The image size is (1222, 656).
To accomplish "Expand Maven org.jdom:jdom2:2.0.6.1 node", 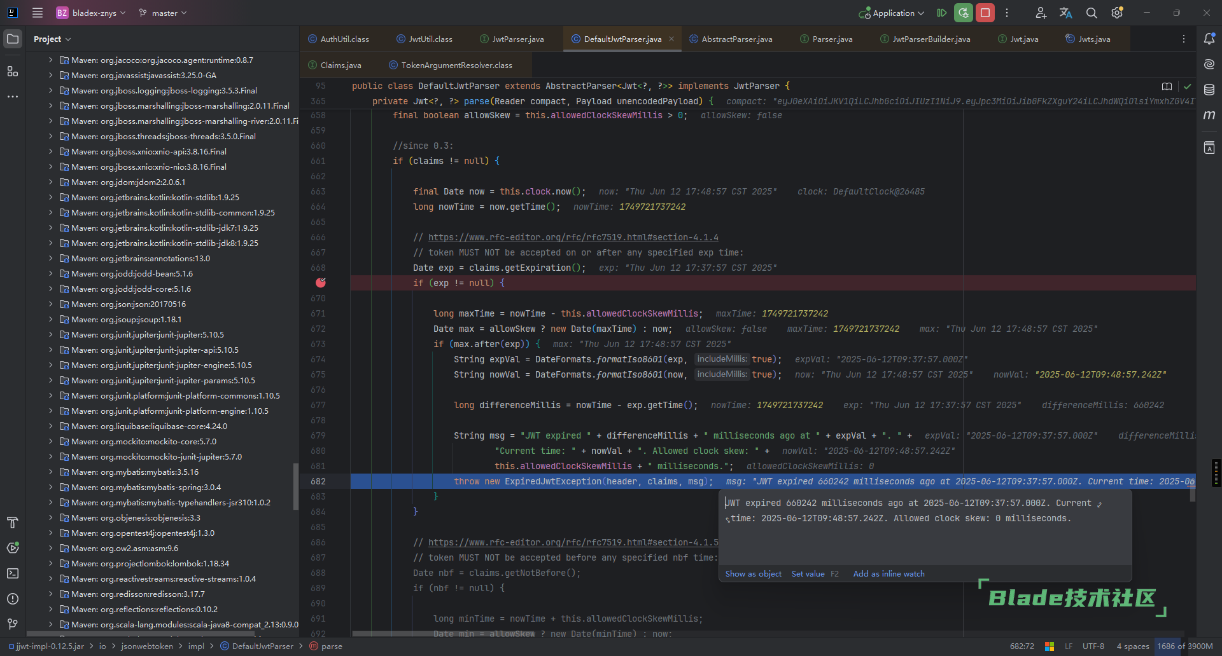I will [x=50, y=182].
